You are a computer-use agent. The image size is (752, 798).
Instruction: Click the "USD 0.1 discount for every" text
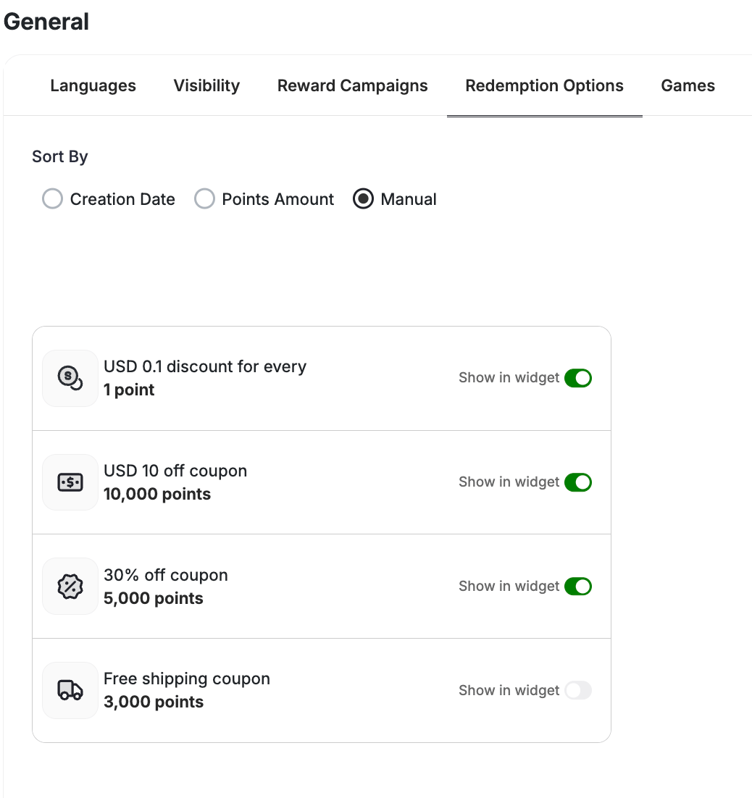click(x=205, y=366)
